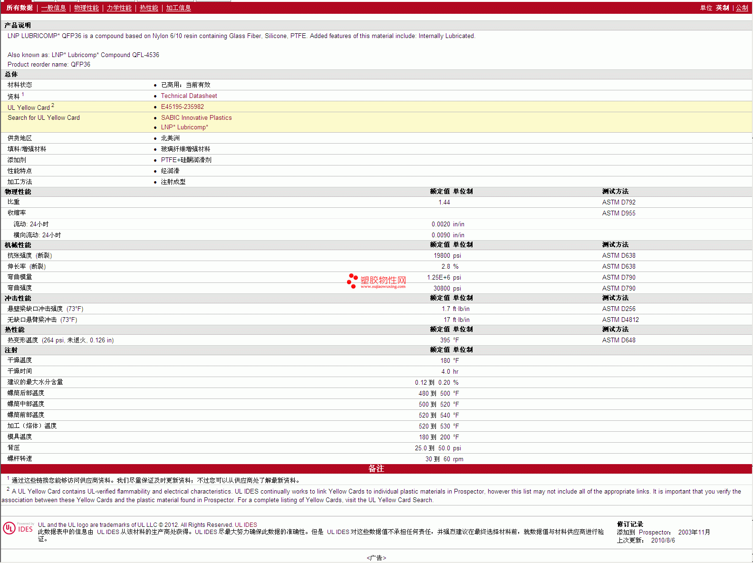This screenshot has height=563, width=753.
Task: Click last updated date 2010/8/6
Action: (x=663, y=541)
